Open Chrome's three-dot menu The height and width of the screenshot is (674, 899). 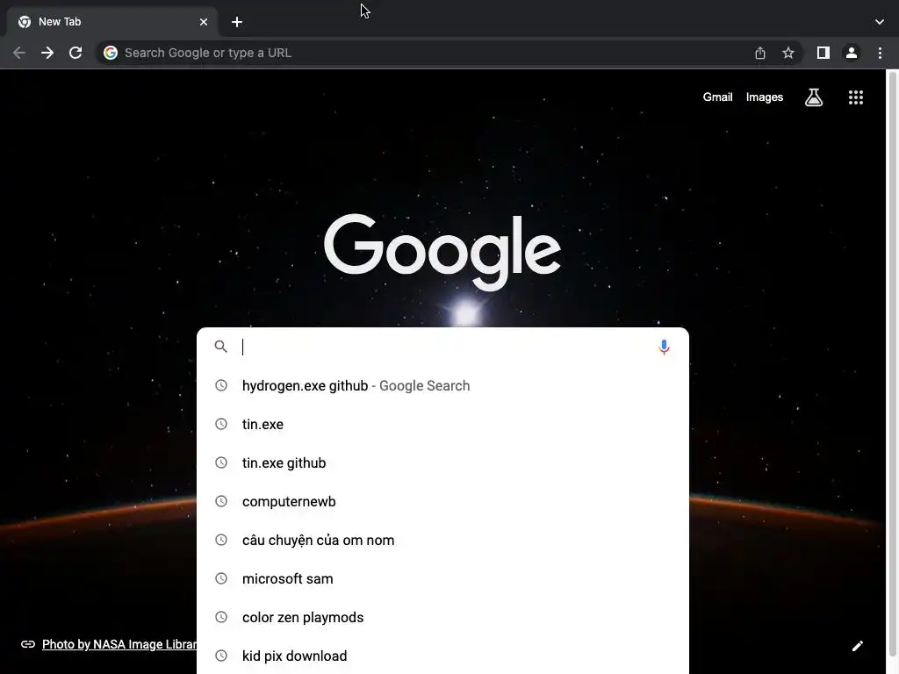pyautogui.click(x=880, y=53)
